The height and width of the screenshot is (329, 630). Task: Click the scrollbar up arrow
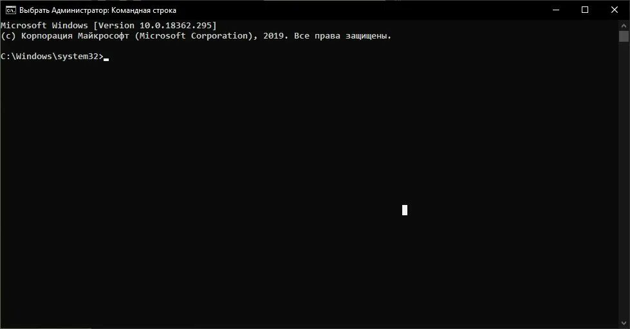click(624, 25)
